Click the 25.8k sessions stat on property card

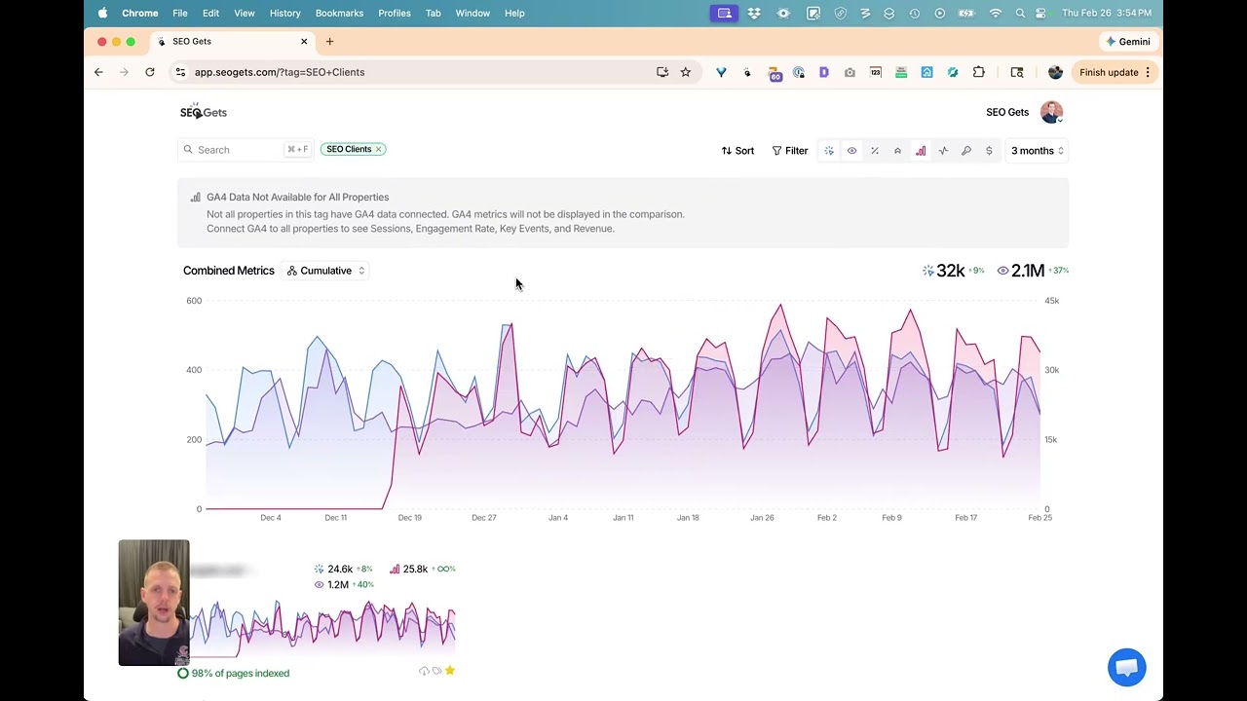[x=422, y=569]
